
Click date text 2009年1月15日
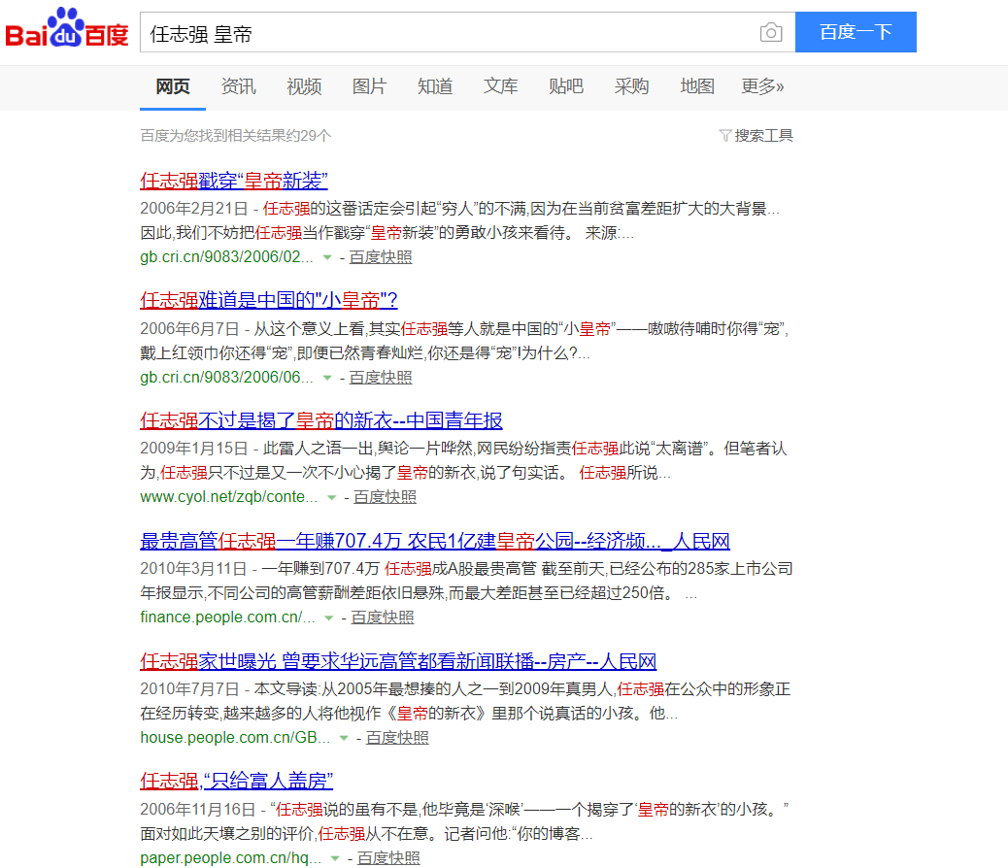click(x=194, y=449)
